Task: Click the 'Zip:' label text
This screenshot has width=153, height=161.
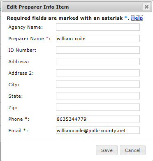Action: [13, 108]
